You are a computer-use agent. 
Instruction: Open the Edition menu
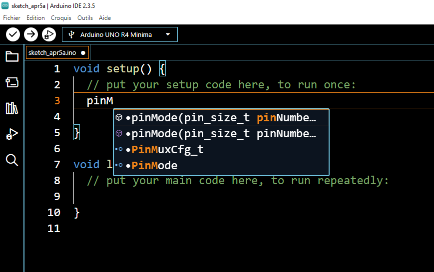coord(35,17)
